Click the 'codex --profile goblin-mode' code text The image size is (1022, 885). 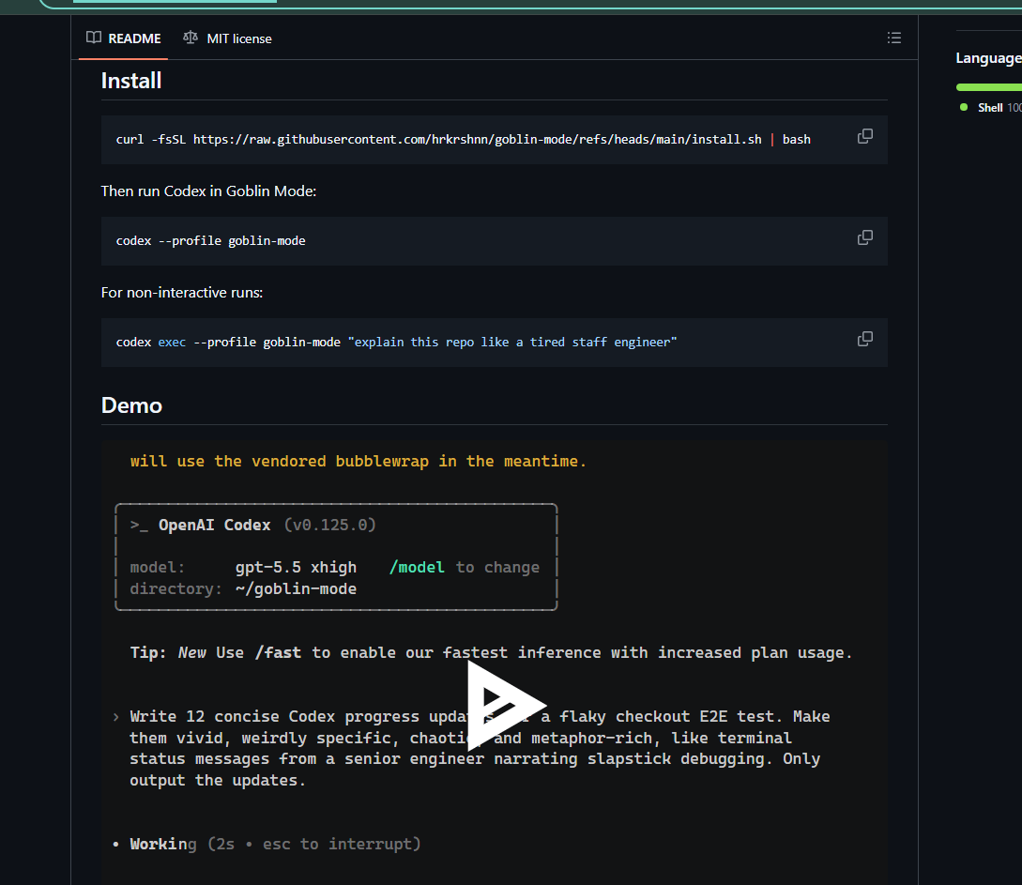210,241
